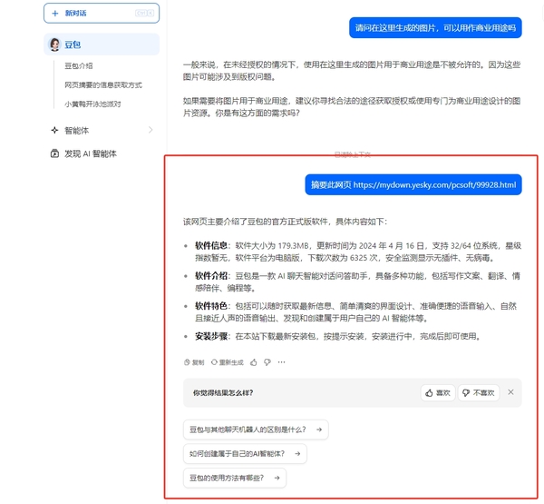
Task: Open 网页摘要的信息获取方式 chat history item
Action: [102, 85]
